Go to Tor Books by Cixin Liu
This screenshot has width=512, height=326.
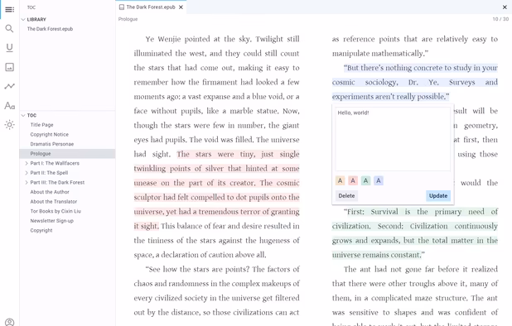(56, 211)
